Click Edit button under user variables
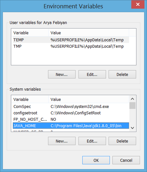The height and width of the screenshot is (172, 147). click(x=92, y=74)
